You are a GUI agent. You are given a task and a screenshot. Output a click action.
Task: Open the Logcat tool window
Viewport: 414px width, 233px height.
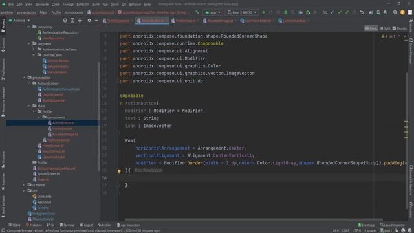coord(86,225)
